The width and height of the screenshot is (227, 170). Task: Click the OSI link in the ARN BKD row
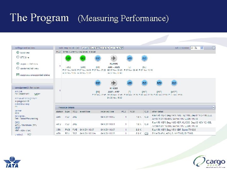[x=146, y=117]
